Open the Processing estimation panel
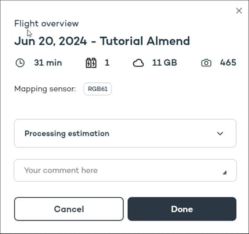Screen dimensions: 249x234 tap(125, 133)
